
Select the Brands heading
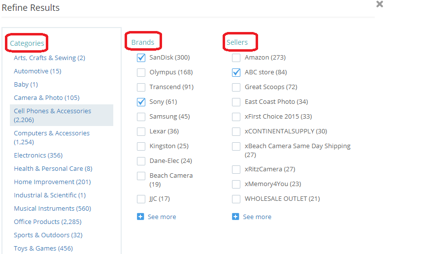(x=143, y=42)
